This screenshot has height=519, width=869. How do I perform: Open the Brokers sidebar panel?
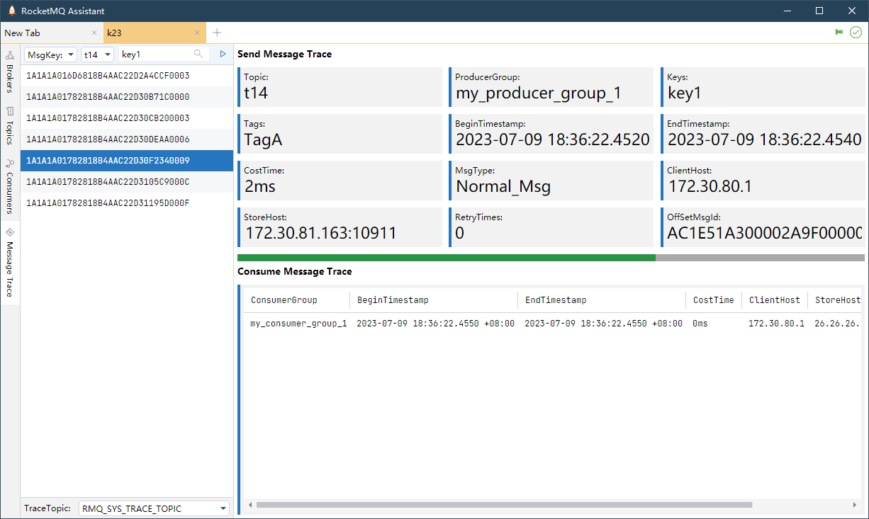point(10,72)
